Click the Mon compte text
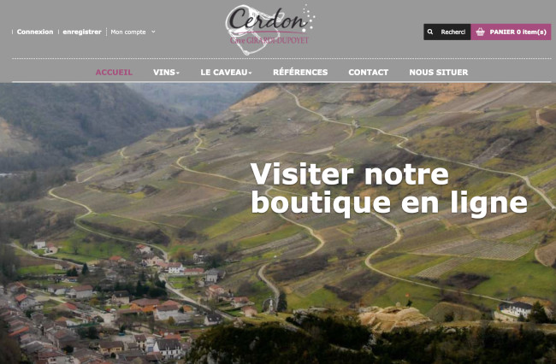The height and width of the screenshot is (364, 556). (128, 32)
